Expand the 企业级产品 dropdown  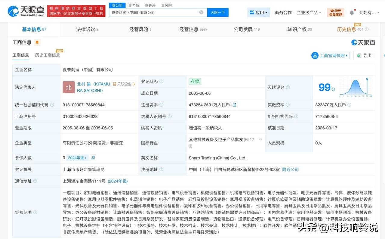[308, 12]
